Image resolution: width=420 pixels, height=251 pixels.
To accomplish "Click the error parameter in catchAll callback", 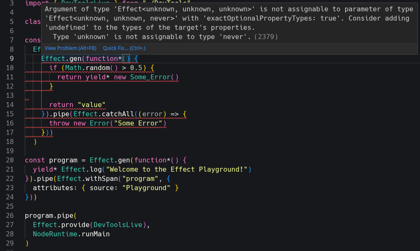I will coord(152,114).
